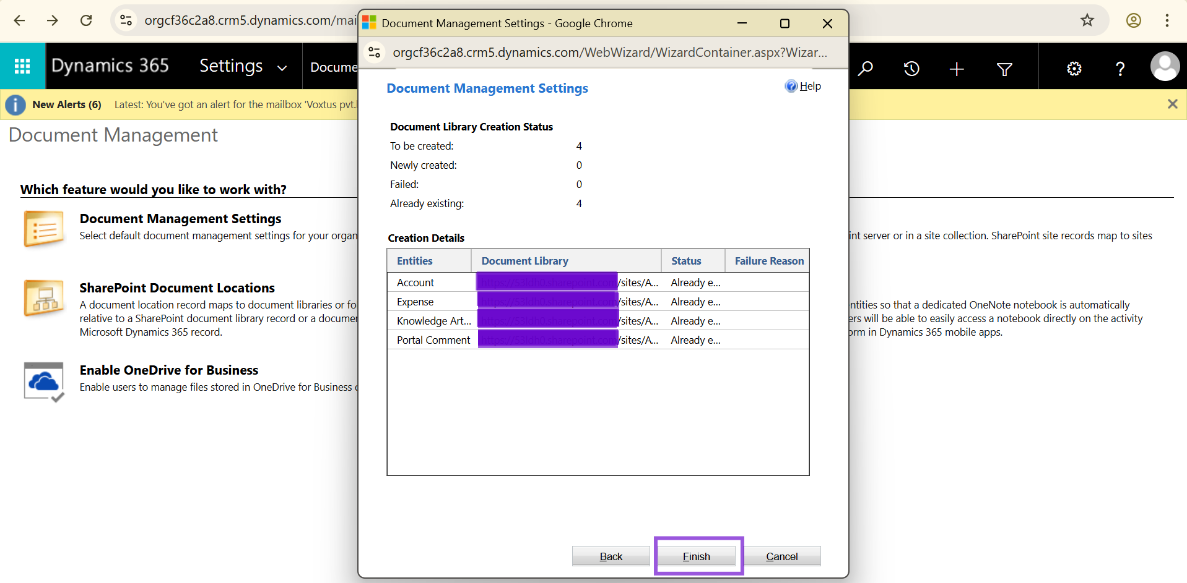Image resolution: width=1187 pixels, height=583 pixels.
Task: Click the New Alerts (6) label
Action: tap(67, 104)
